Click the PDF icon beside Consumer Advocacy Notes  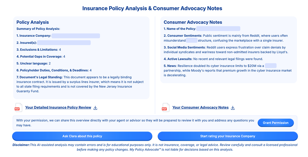point(166,108)
